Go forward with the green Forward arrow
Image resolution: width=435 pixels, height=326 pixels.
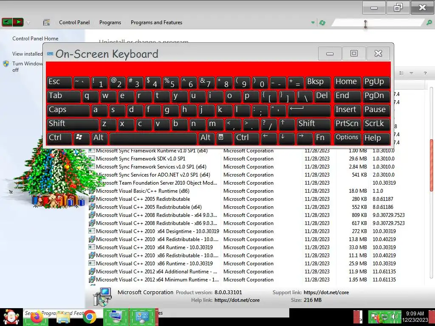[x=18, y=22]
